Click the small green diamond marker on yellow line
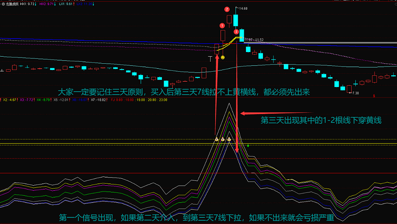Image resolution: width=397 pixels, height=224 pixels. coord(248,146)
